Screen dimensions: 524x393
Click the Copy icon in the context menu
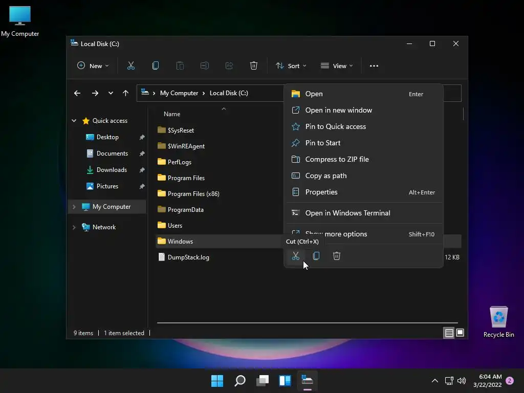coord(316,256)
